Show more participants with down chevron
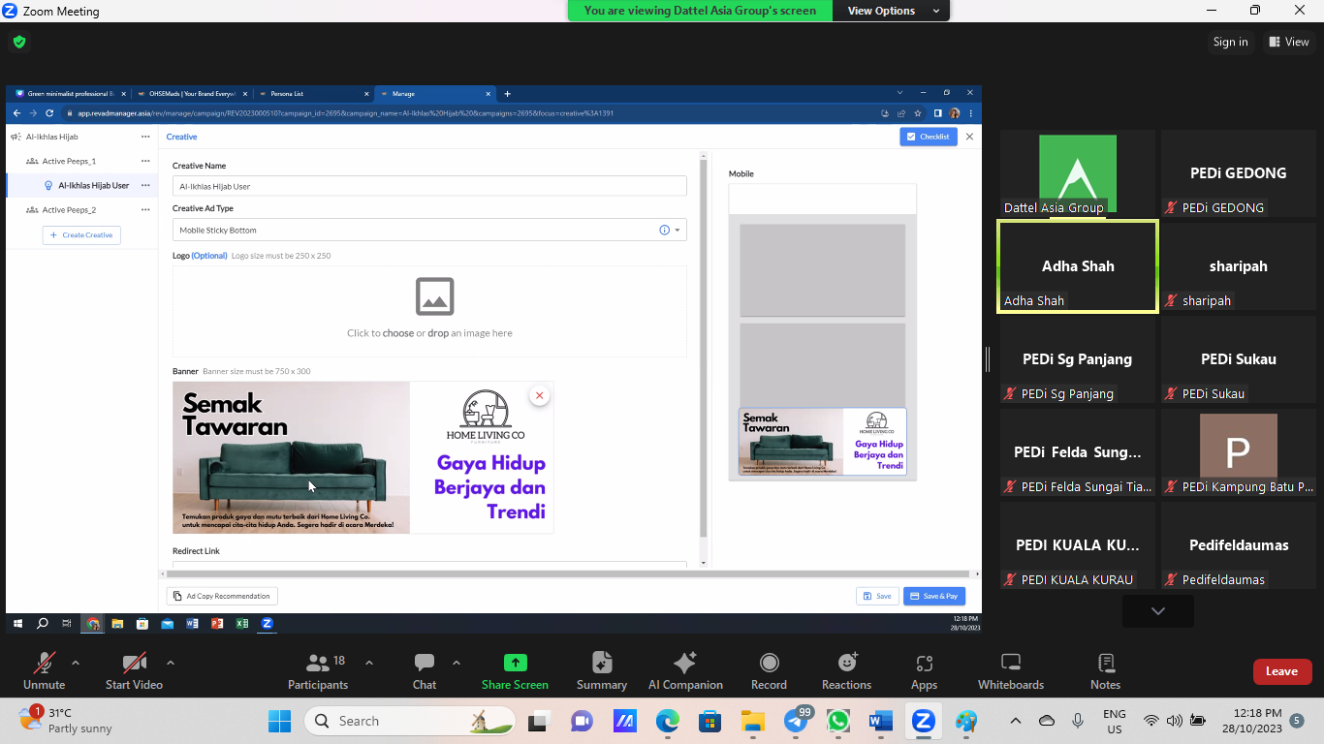 [1158, 611]
